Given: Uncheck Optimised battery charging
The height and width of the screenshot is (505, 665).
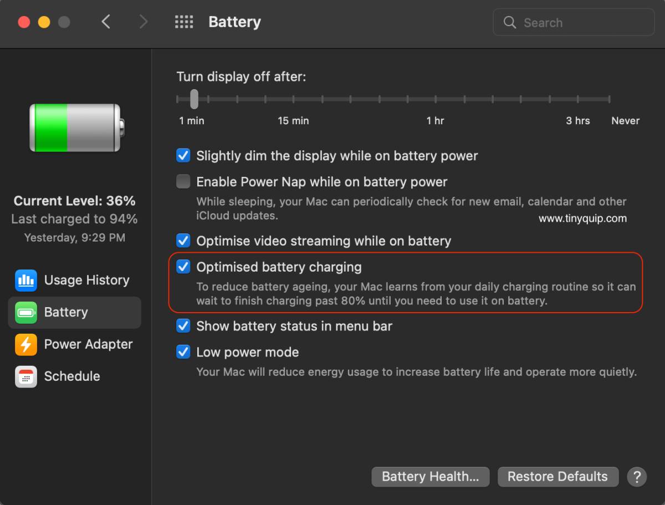Looking at the screenshot, I should pos(183,267).
